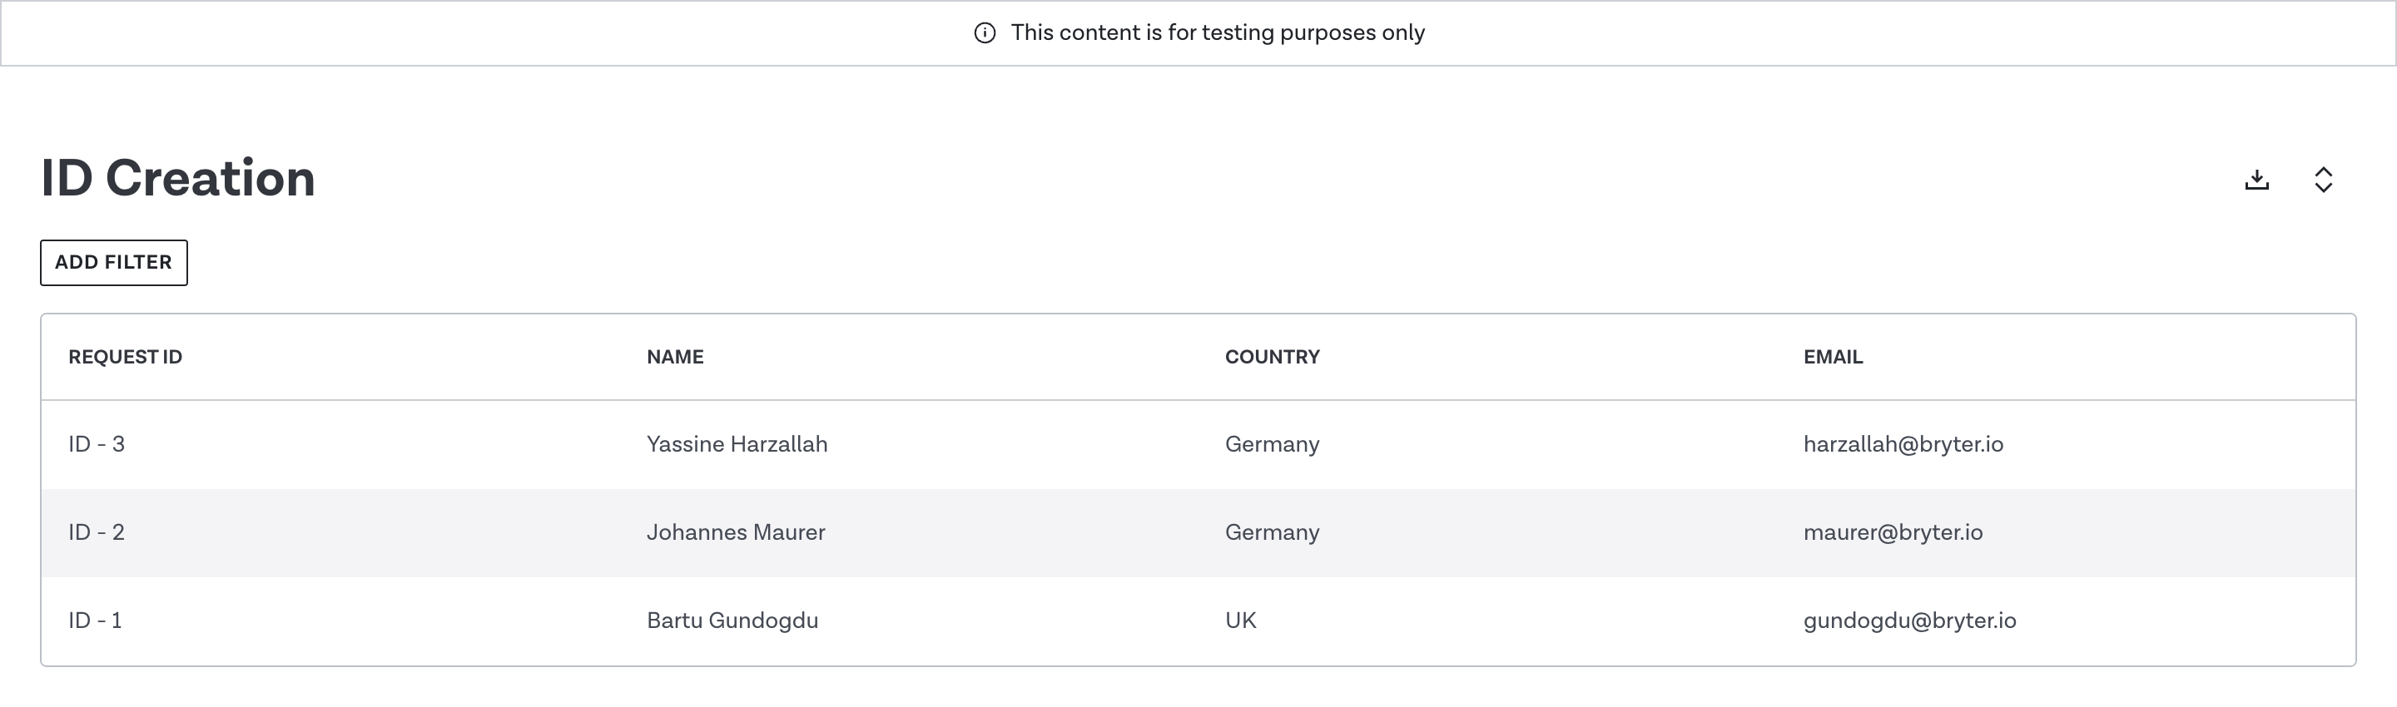Click the email gundogdu@bryter.io
The image size is (2397, 707).
pos(1908,620)
